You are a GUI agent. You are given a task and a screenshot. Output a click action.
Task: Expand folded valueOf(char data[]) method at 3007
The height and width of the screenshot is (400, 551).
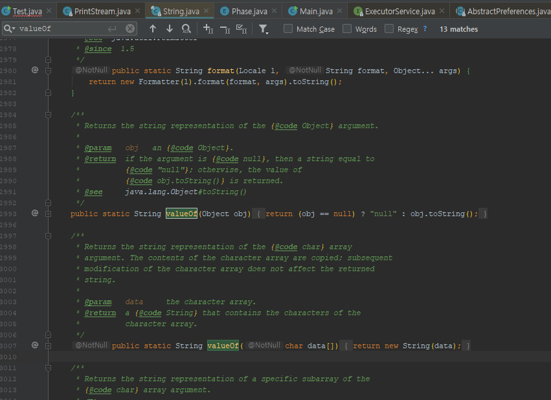(49, 346)
